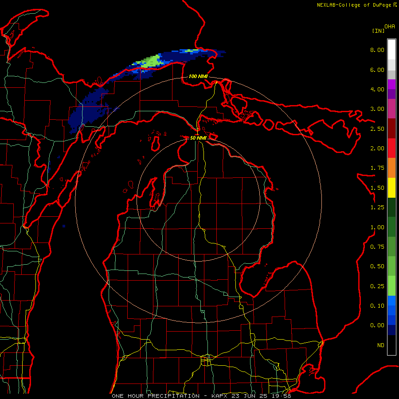Click the 0.00 legend value
399x399 pixels.
pyautogui.click(x=377, y=325)
